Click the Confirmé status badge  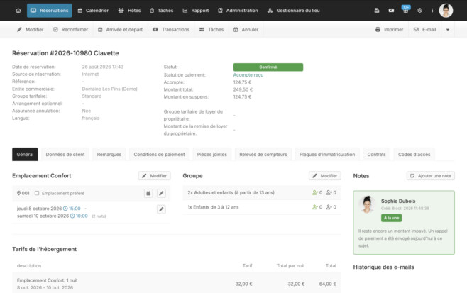[268, 67]
